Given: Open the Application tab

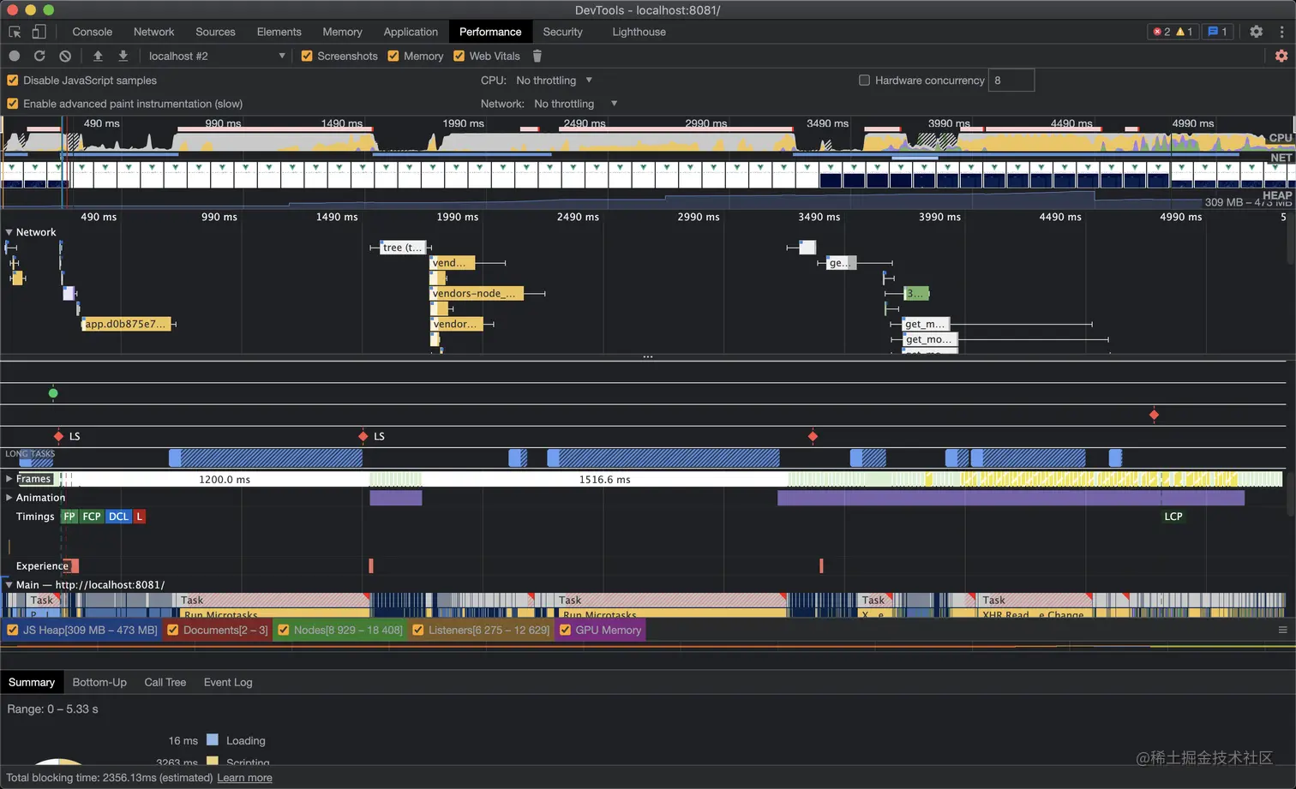Looking at the screenshot, I should coord(411,32).
